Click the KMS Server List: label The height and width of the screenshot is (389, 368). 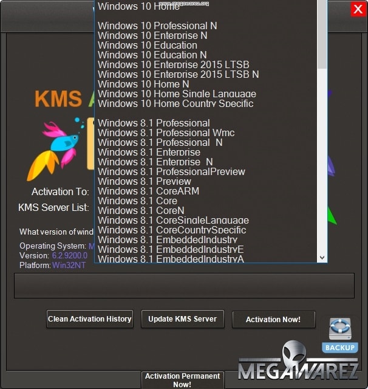pos(53,208)
